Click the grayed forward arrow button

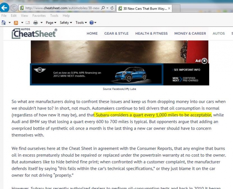pos(14,8)
